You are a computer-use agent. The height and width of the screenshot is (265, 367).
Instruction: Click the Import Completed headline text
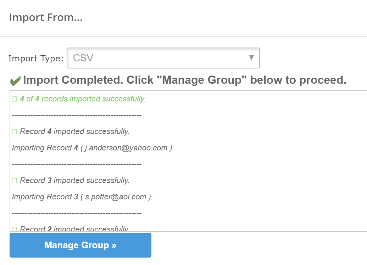click(x=184, y=80)
